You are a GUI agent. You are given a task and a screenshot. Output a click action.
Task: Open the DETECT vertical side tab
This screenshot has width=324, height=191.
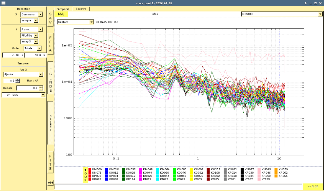click(51, 123)
